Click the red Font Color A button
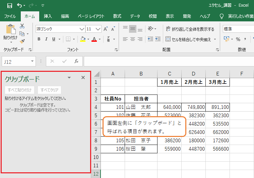The image size is (254, 178). 94,39
